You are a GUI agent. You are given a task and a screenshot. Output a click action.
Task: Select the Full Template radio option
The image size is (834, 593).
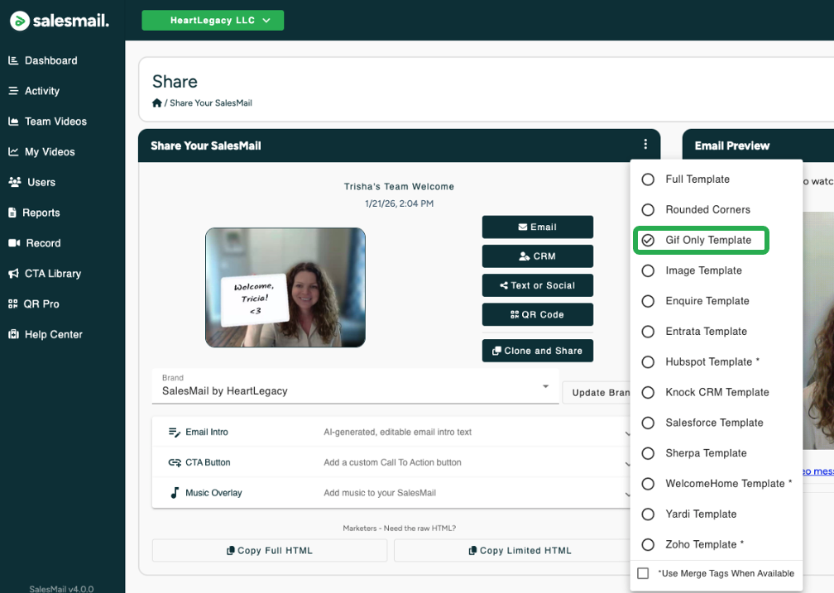point(649,179)
